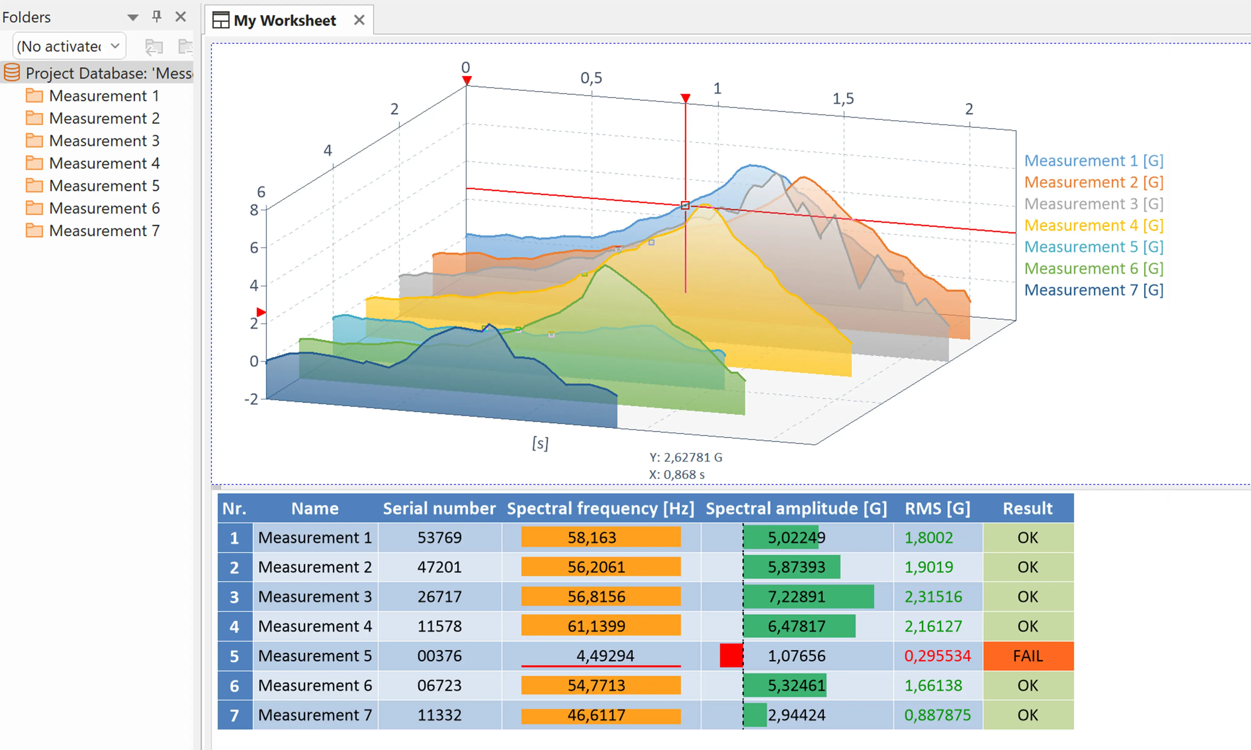
Task: Click the Project Database icon
Action: point(12,73)
